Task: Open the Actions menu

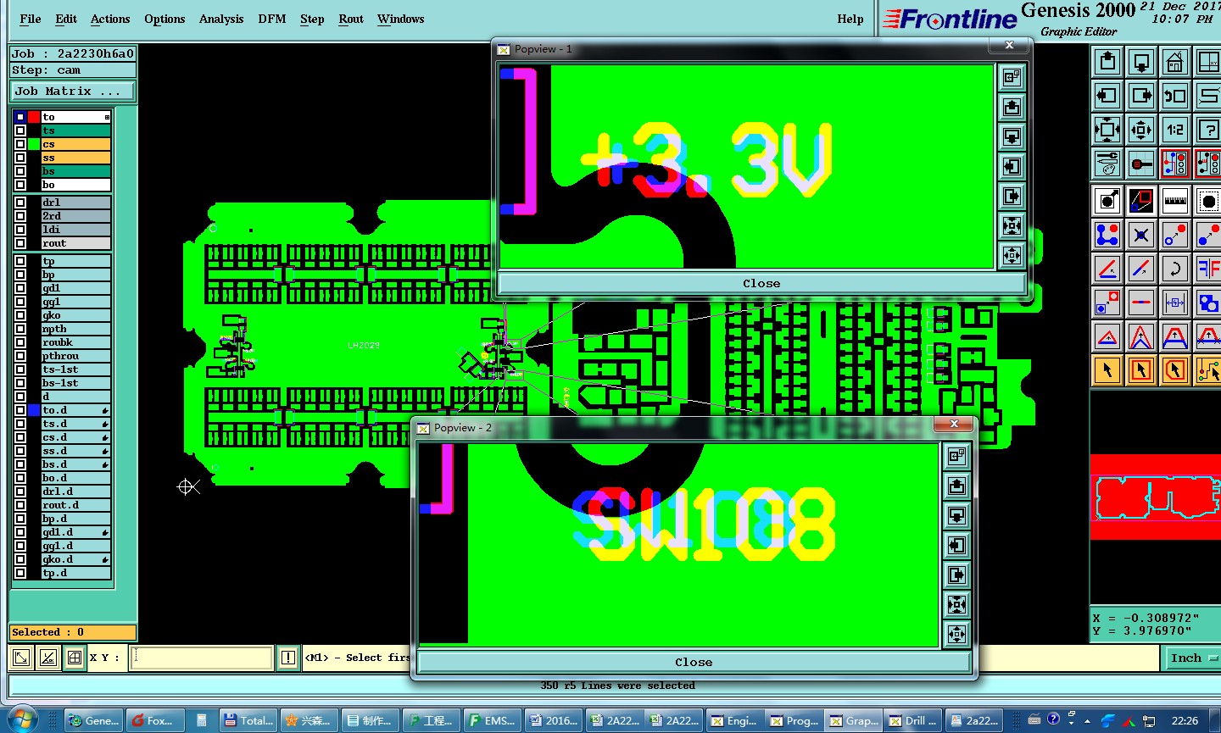Action: [x=110, y=19]
